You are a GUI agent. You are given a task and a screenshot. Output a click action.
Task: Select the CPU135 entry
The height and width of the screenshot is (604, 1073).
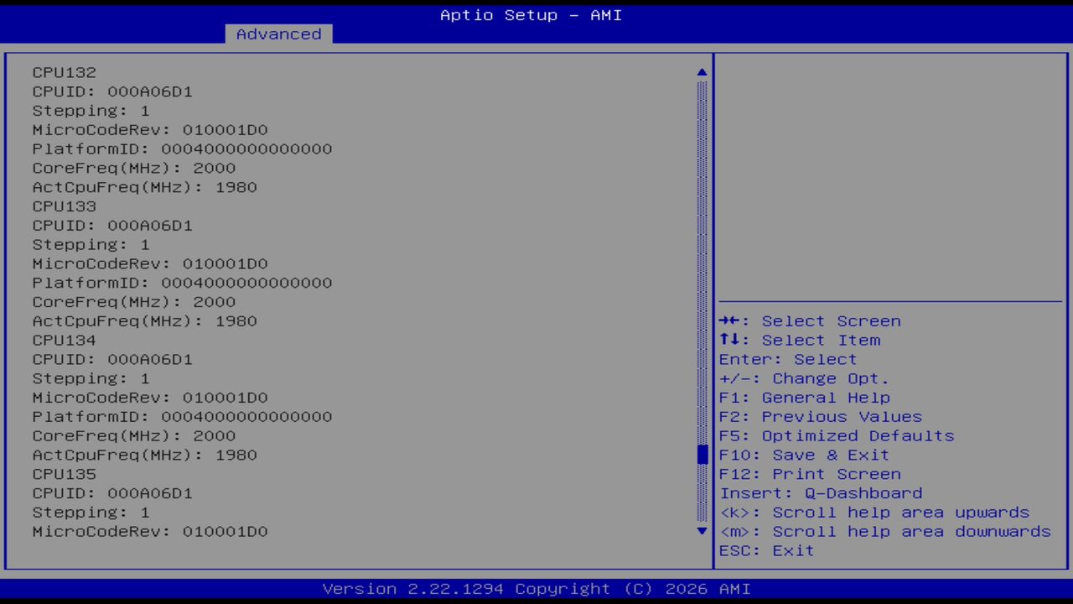click(x=64, y=473)
